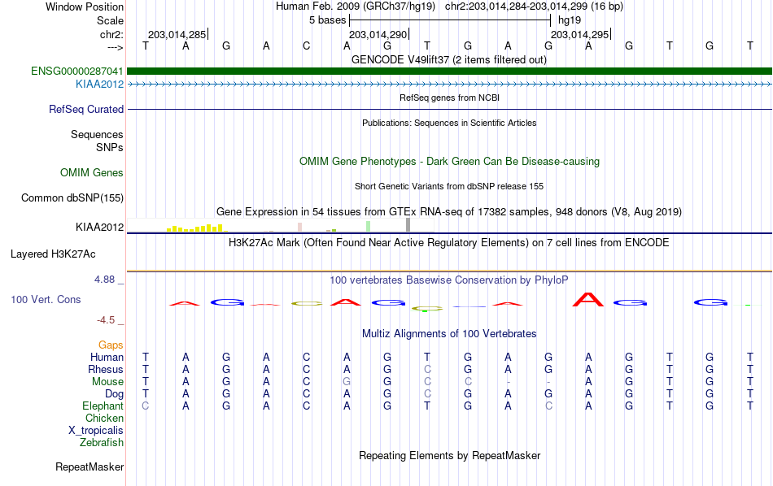Click the Elephant row gray C first base
This screenshot has height=486, width=773.
[146, 406]
